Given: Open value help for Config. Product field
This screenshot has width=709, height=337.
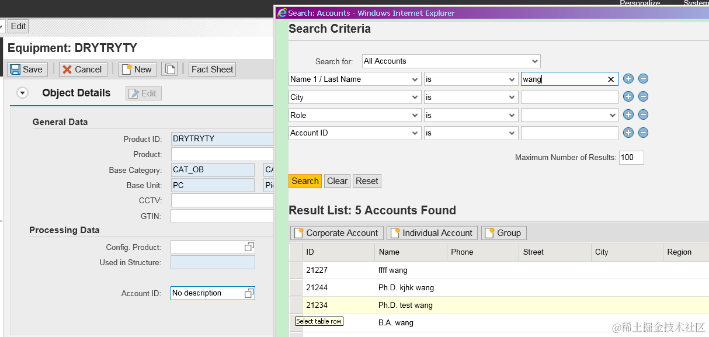Looking at the screenshot, I should [x=249, y=247].
